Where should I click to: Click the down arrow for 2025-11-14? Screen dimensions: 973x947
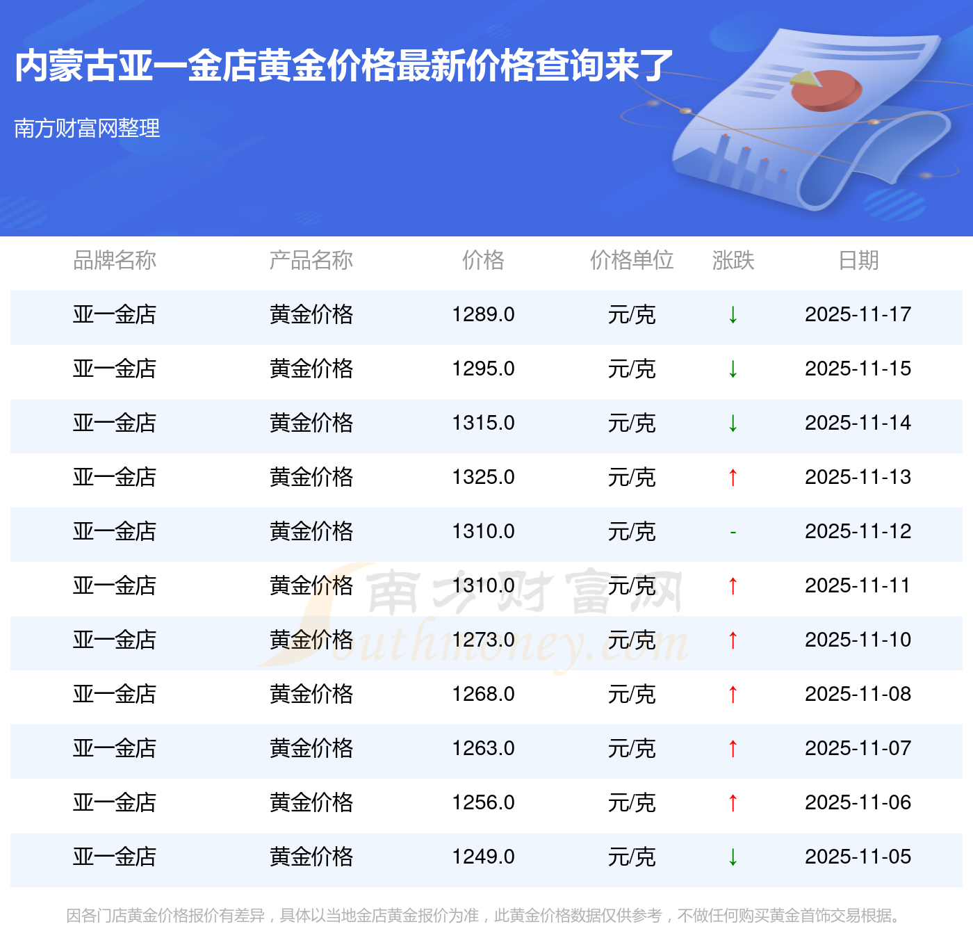click(x=733, y=423)
